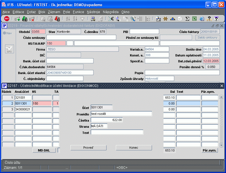Image resolution: width=226 pixels, height=173 pixels.
Task: Click the help question mark icon
Action: click(216, 19)
